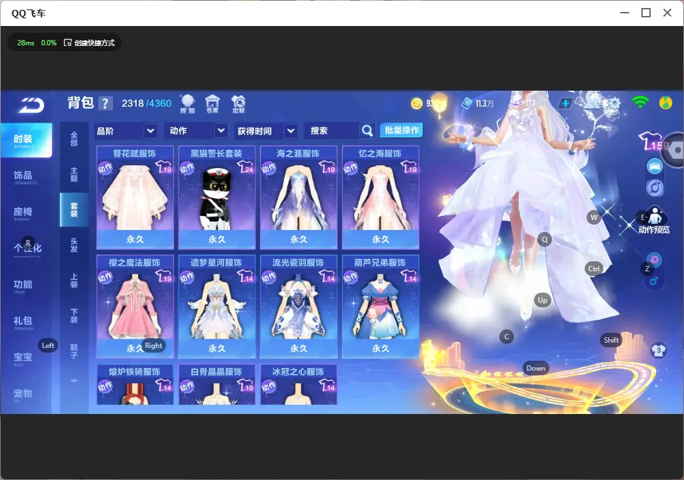Select the 黑猫警长套装 outfit card
The image size is (684, 480).
coord(217,197)
